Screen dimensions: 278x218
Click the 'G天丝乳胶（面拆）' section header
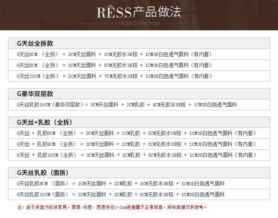pyautogui.click(x=139, y=173)
